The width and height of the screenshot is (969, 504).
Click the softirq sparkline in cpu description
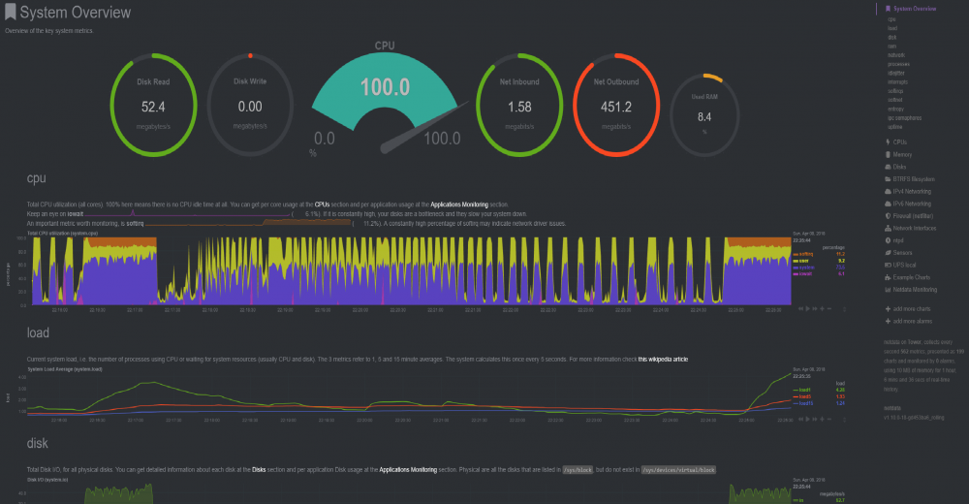tap(248, 223)
